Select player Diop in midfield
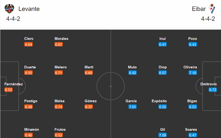 click(x=163, y=67)
